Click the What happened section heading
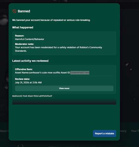Screen dimensions: 139x147 [23, 27]
